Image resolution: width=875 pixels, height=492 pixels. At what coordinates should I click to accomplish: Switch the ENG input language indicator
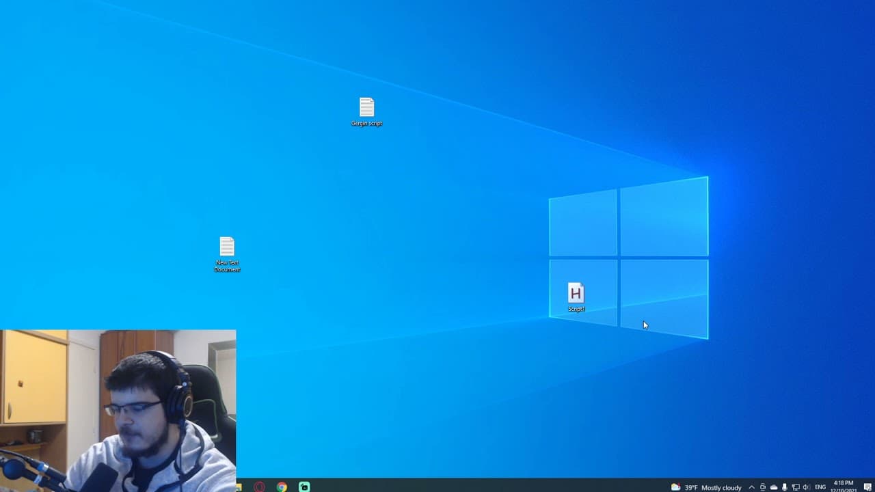(820, 487)
